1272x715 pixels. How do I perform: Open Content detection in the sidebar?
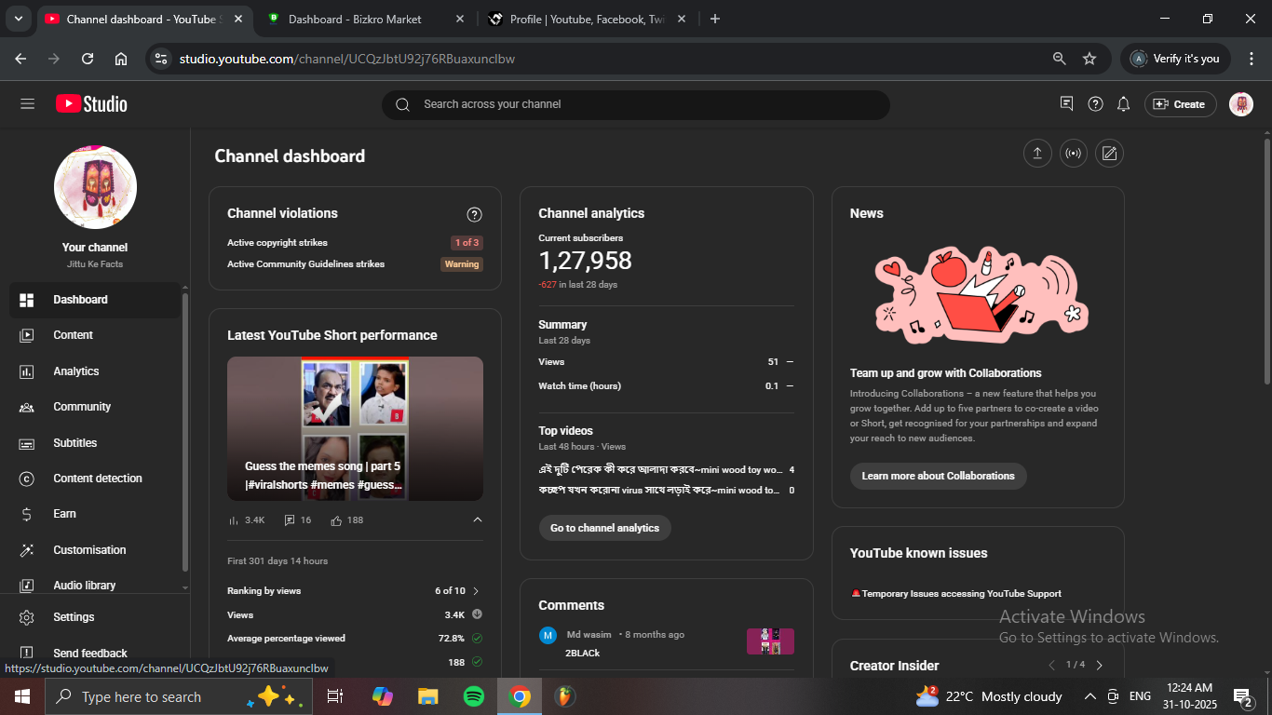(98, 479)
